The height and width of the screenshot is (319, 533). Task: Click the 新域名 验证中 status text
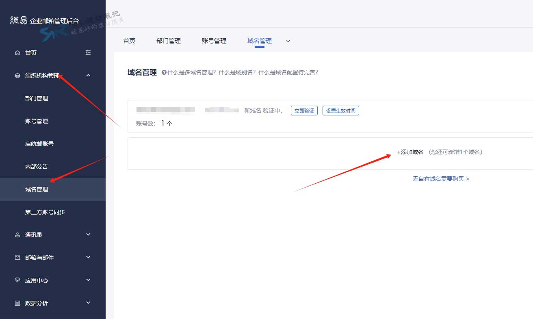pyautogui.click(x=263, y=111)
